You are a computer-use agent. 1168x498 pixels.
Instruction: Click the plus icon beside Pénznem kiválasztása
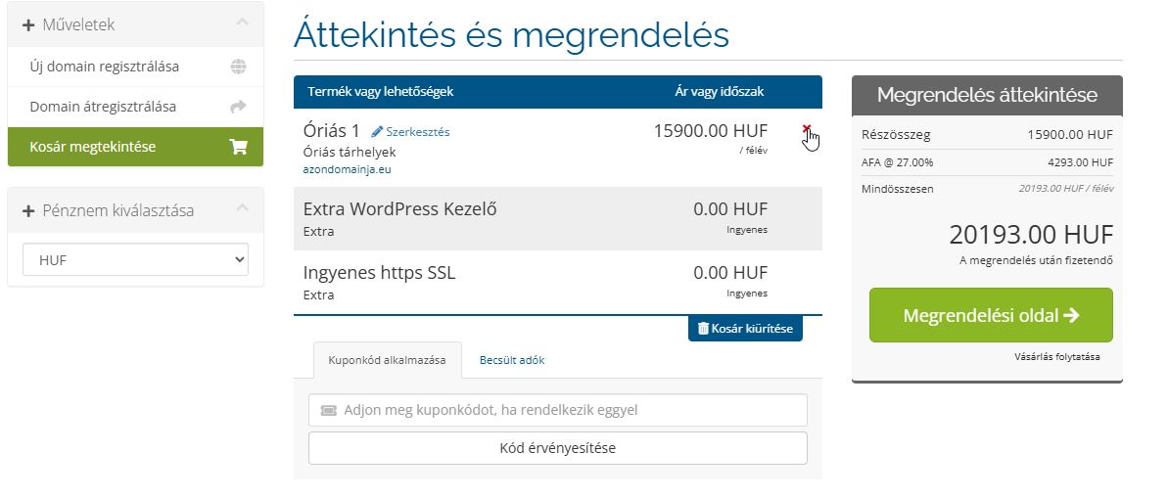tap(28, 210)
